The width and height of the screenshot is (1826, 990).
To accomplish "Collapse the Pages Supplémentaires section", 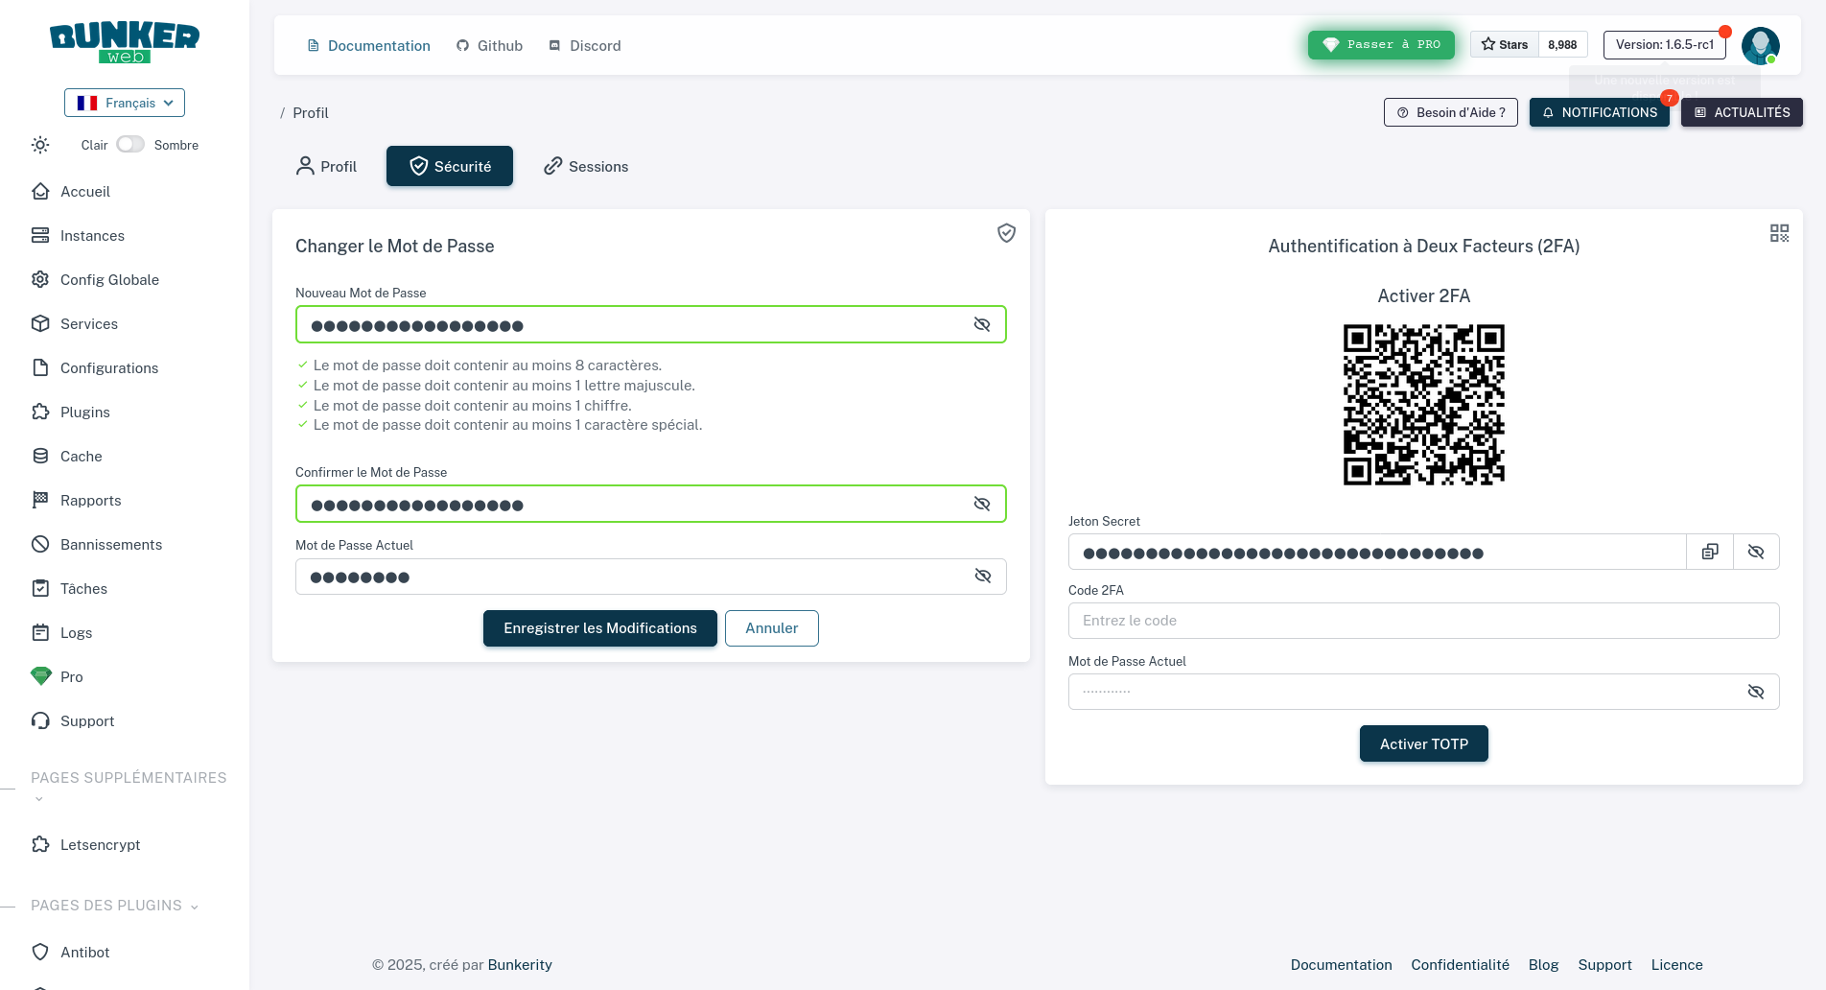I will click(39, 799).
